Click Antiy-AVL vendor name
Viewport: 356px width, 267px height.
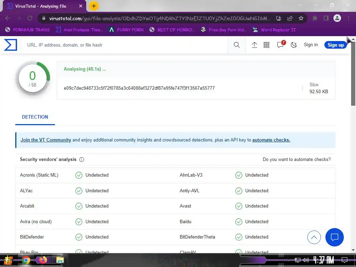point(189,191)
